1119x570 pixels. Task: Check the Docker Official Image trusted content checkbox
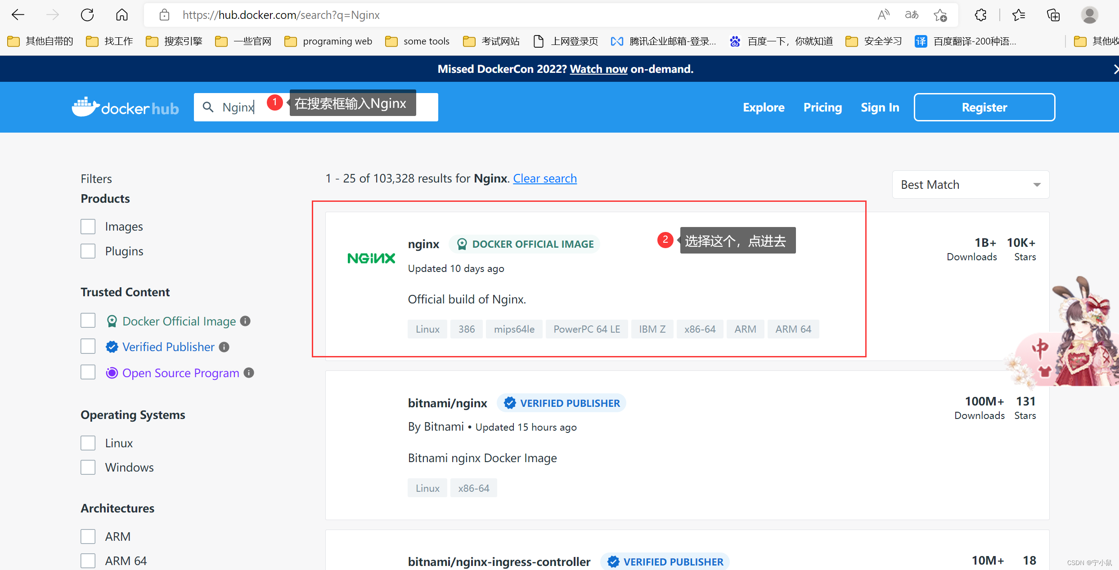coord(88,321)
